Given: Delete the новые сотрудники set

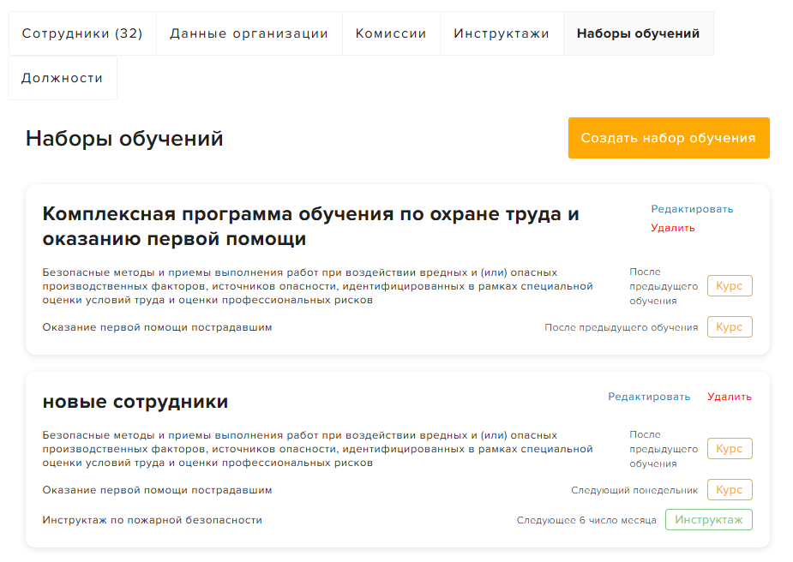Looking at the screenshot, I should click(730, 397).
